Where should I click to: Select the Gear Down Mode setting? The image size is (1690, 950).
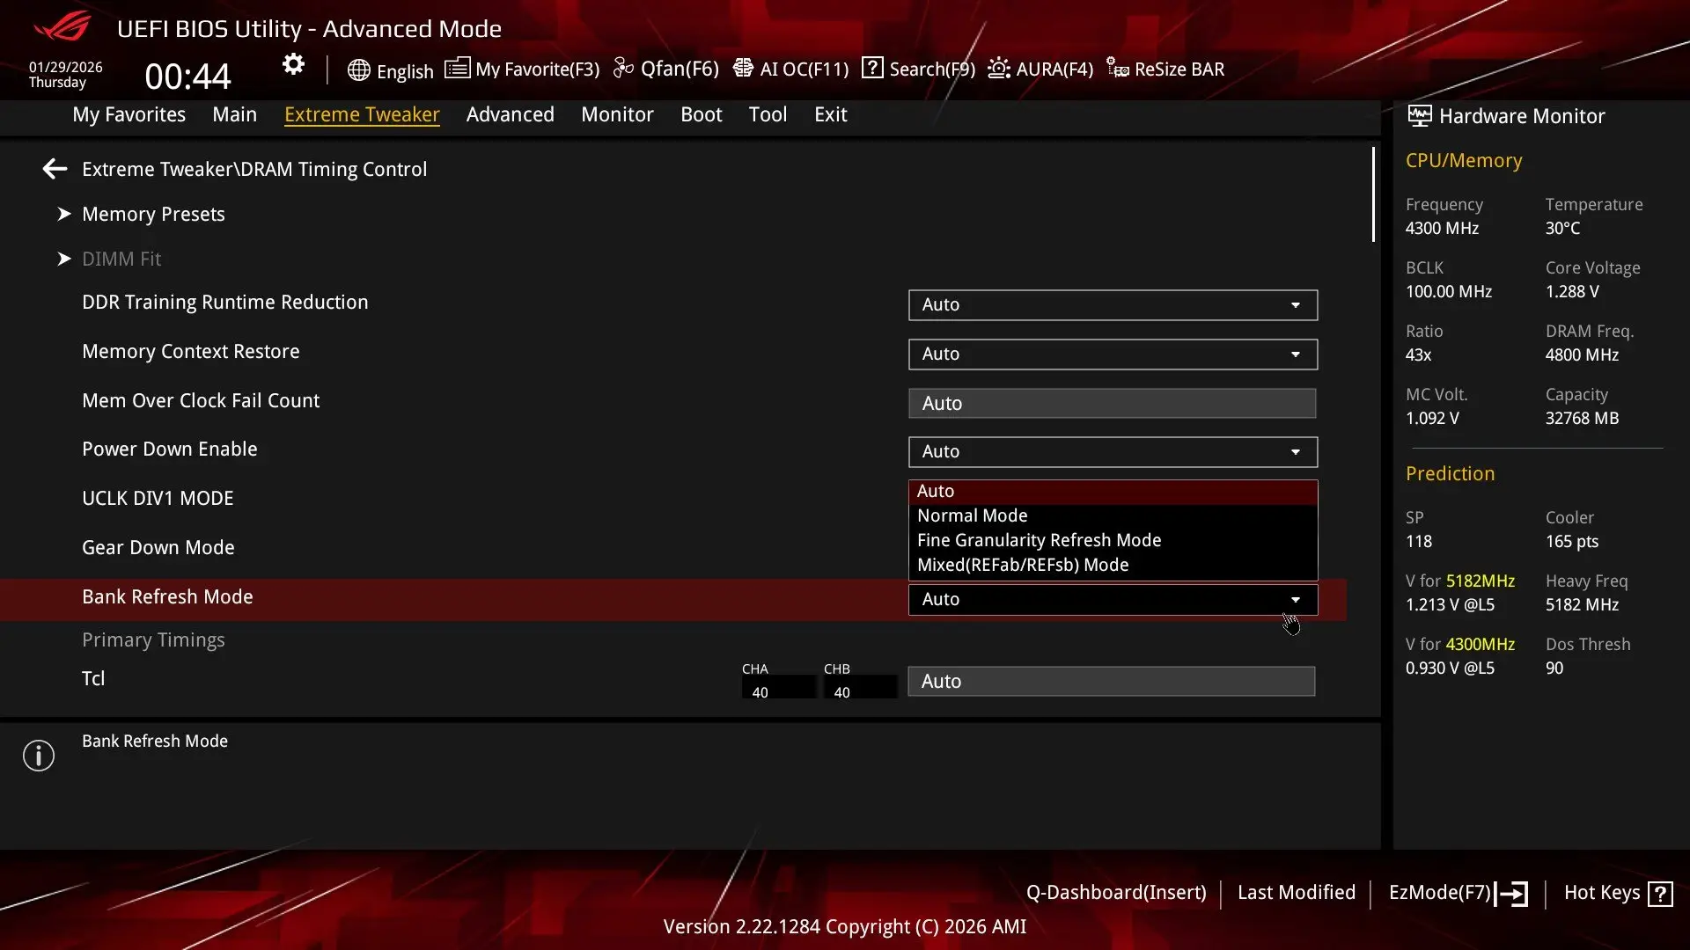[x=158, y=547]
